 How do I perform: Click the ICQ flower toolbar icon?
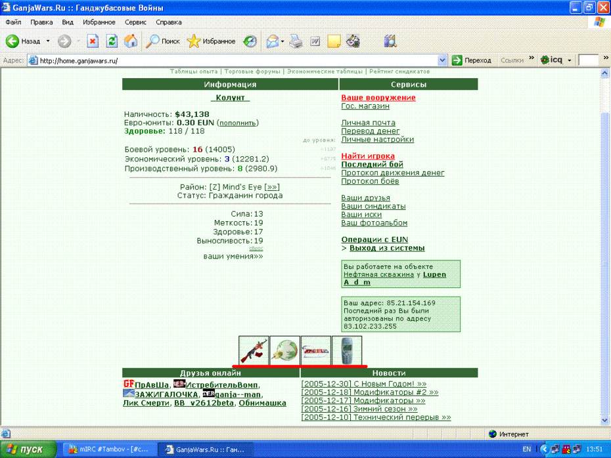click(x=551, y=60)
